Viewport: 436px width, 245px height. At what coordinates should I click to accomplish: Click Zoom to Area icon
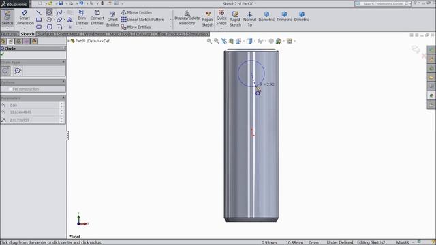(x=217, y=41)
